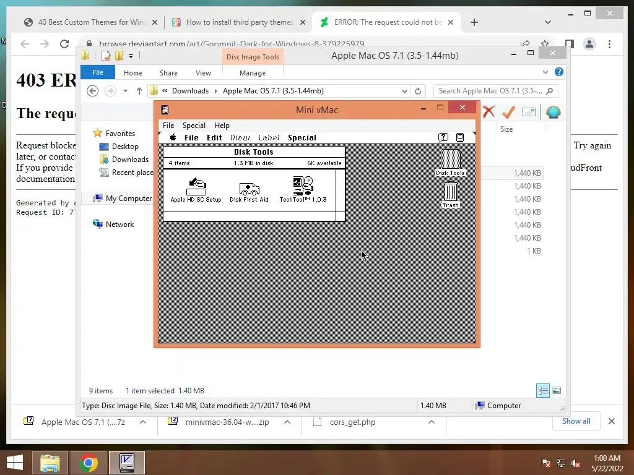This screenshot has width=634, height=475.
Task: Open the Mac OS File menu
Action: pyautogui.click(x=191, y=137)
